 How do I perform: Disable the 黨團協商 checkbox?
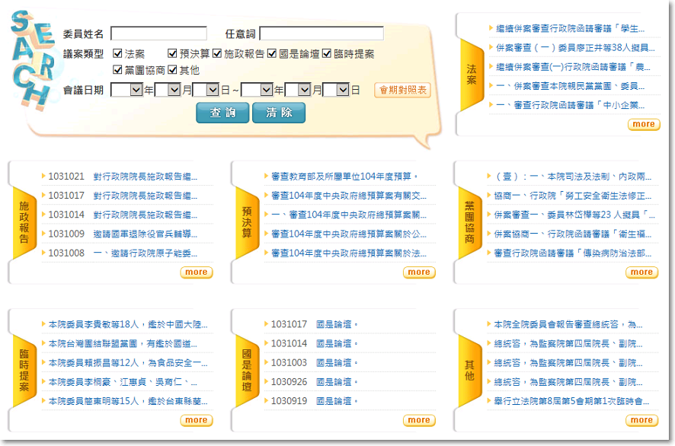point(117,70)
